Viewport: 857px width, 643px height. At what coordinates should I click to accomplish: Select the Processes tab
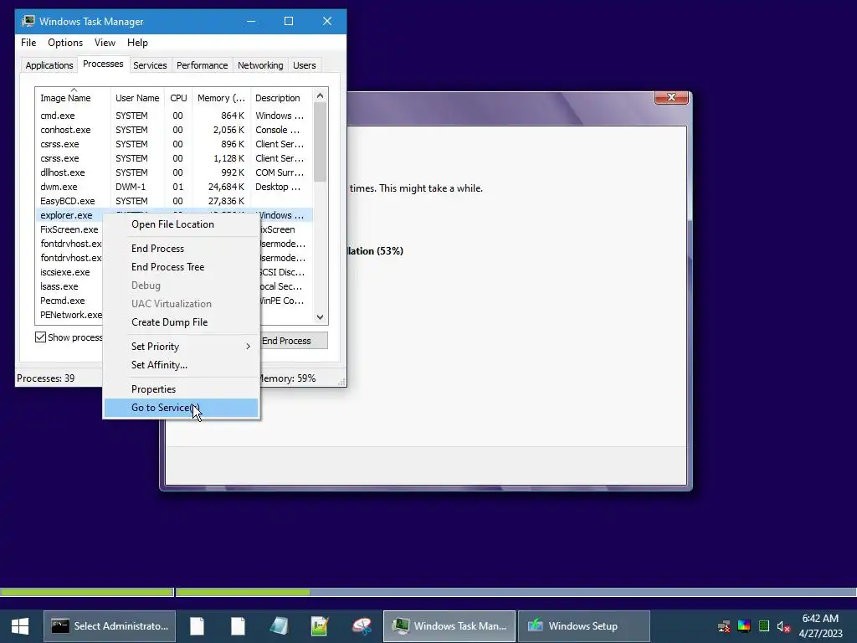point(103,64)
